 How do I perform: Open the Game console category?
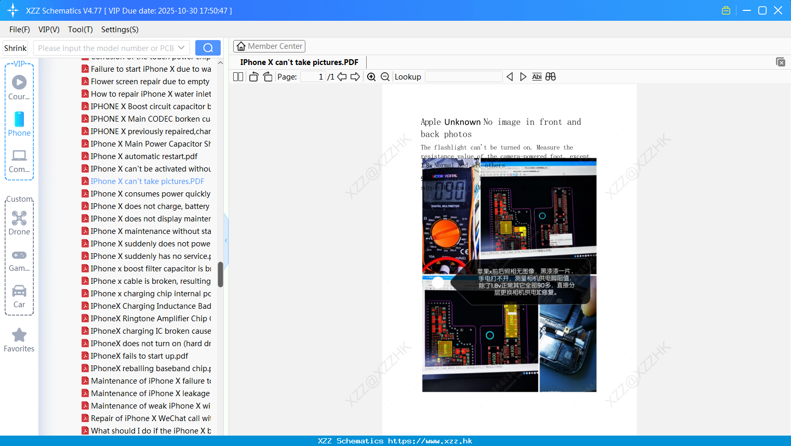click(19, 260)
